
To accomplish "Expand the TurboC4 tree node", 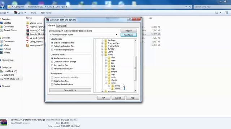I will 103,49.
